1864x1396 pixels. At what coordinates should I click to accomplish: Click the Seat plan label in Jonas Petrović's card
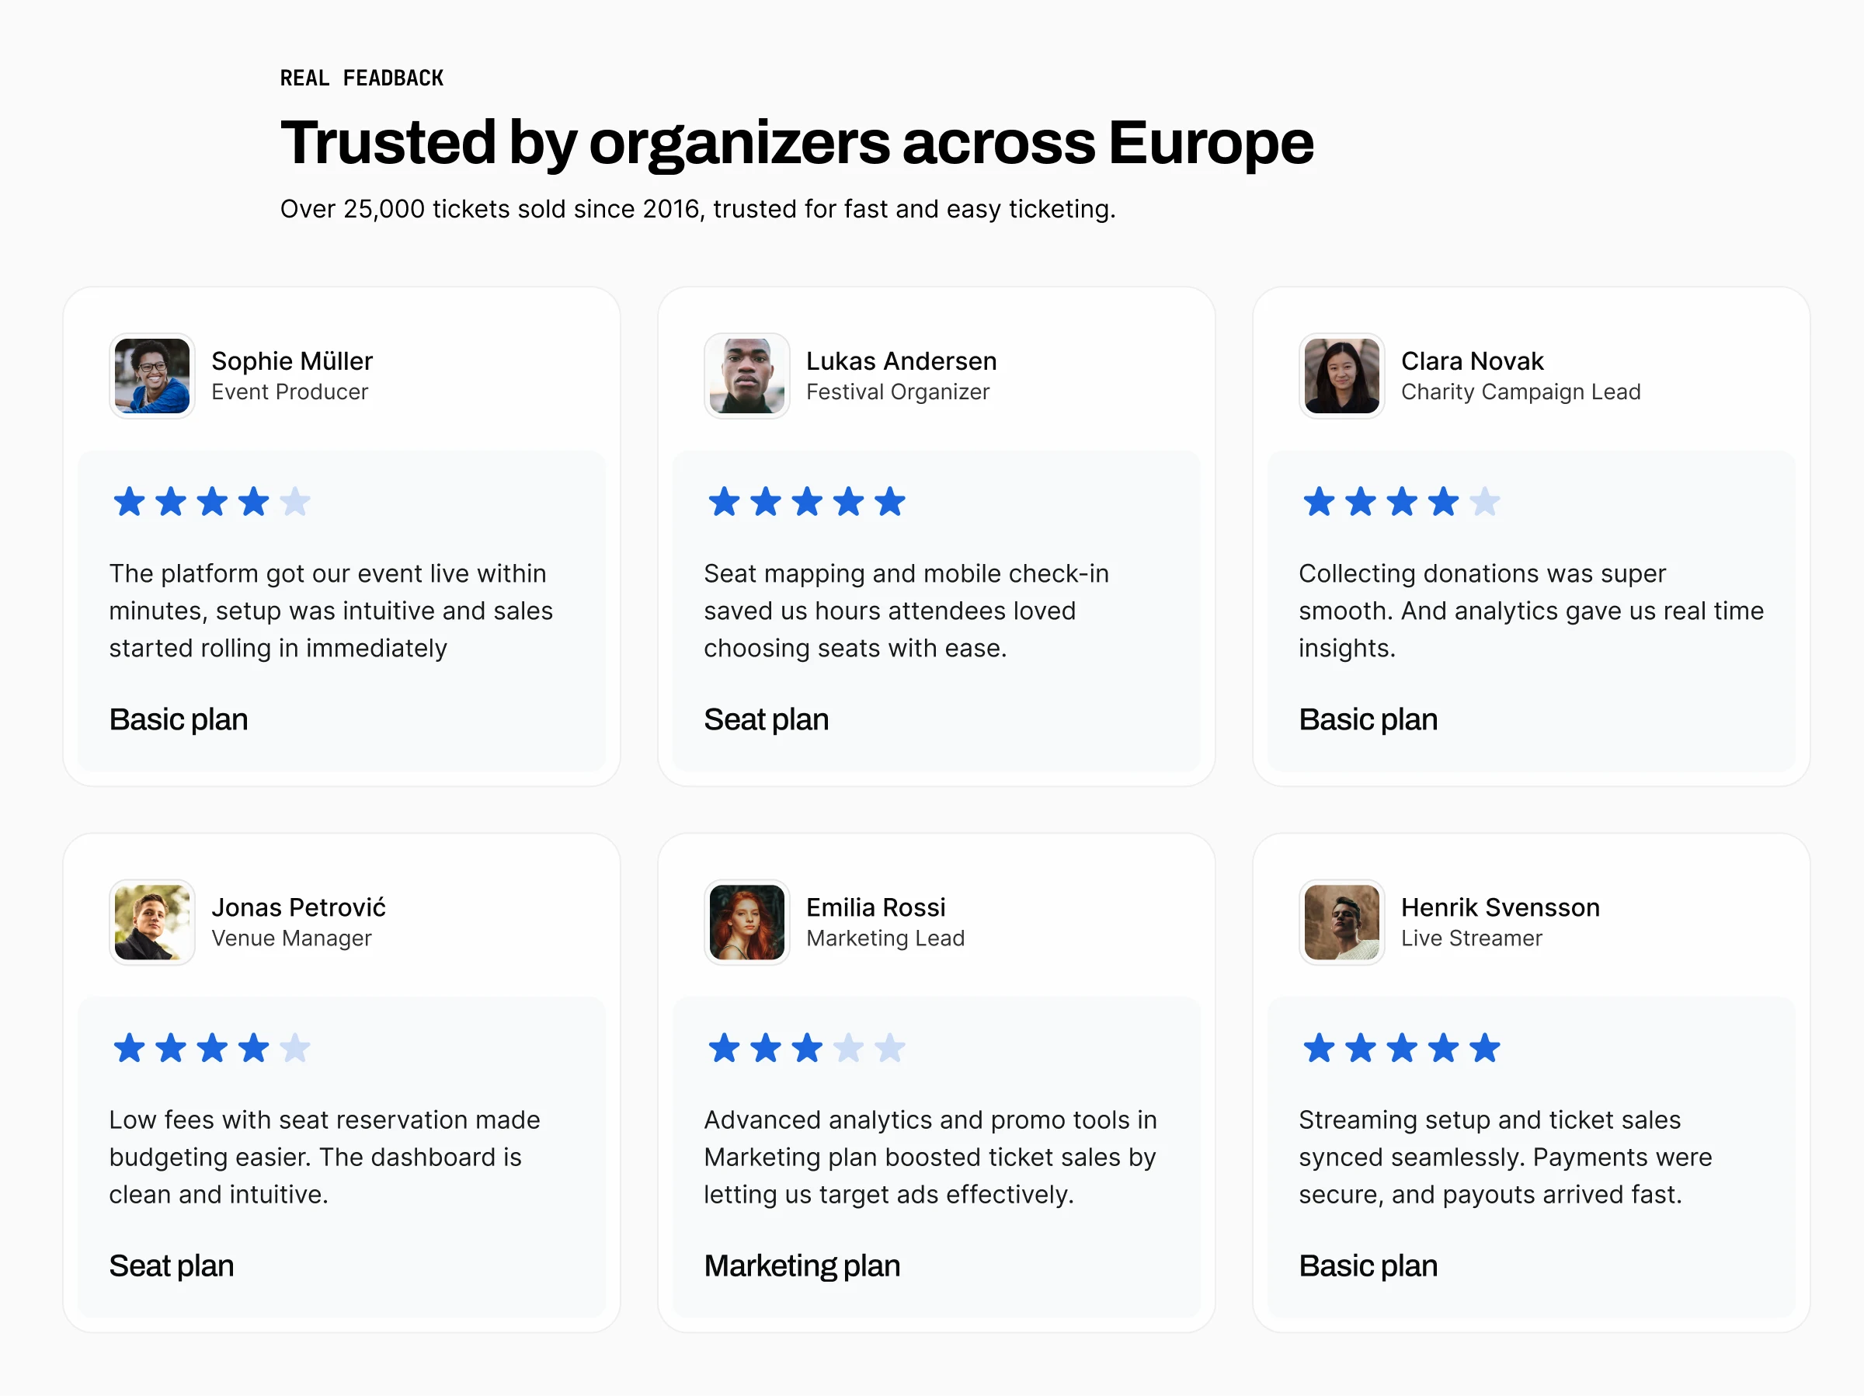171,1265
